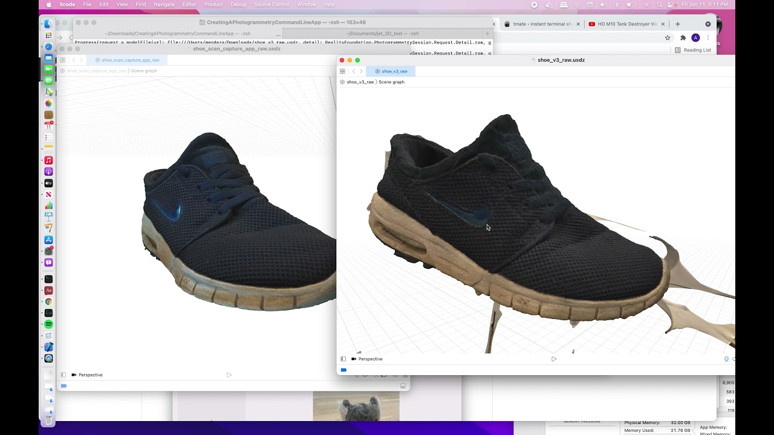
Task: Select the shoe_scan_capture_app_raw editor tab
Action: 126,60
